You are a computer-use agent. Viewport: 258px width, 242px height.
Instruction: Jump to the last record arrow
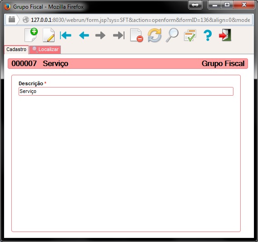point(119,36)
